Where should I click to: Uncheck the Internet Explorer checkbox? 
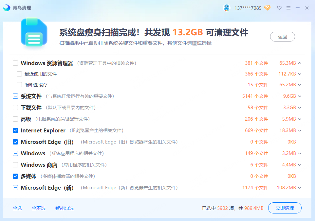tap(15, 130)
